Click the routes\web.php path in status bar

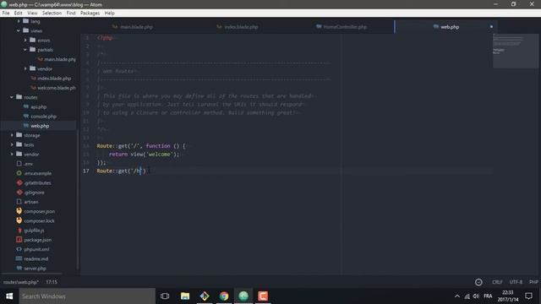coord(20,282)
